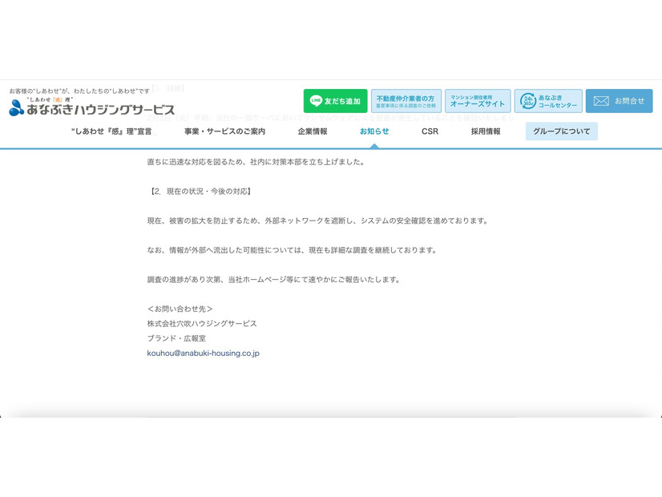Screen dimensions: 662x497
Task: Open the CSR menu item
Action: tap(428, 131)
